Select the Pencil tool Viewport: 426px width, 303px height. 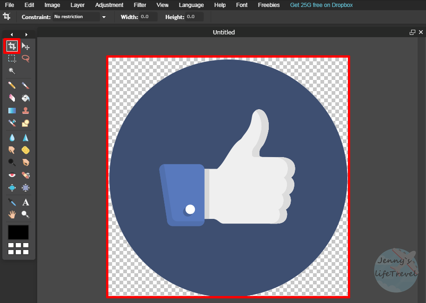12,86
